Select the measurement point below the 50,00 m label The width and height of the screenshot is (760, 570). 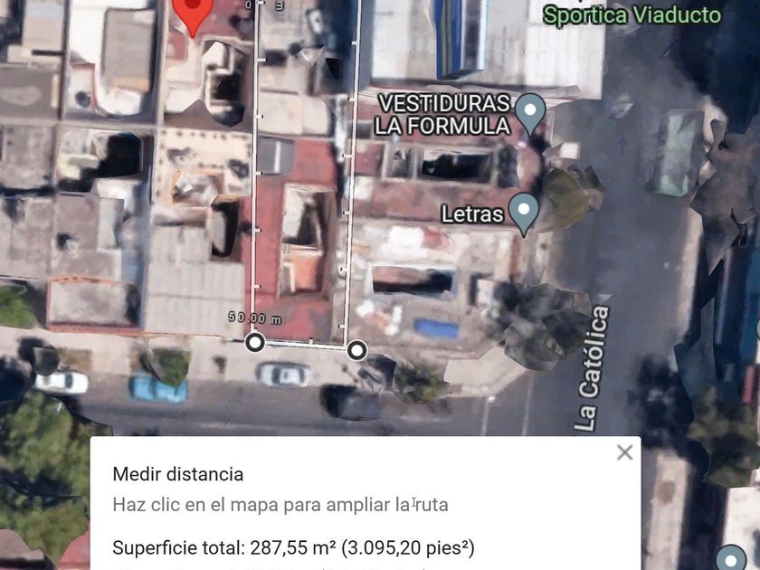(x=255, y=342)
